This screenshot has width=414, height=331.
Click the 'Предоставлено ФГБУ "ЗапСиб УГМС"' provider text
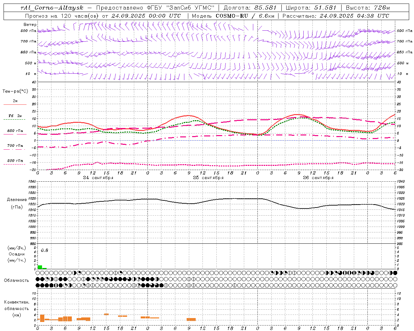click(155, 8)
